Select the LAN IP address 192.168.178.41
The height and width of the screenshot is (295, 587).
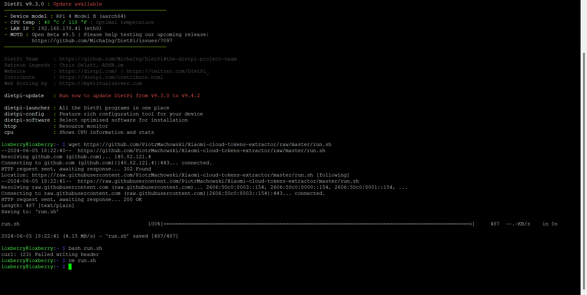click(59, 28)
